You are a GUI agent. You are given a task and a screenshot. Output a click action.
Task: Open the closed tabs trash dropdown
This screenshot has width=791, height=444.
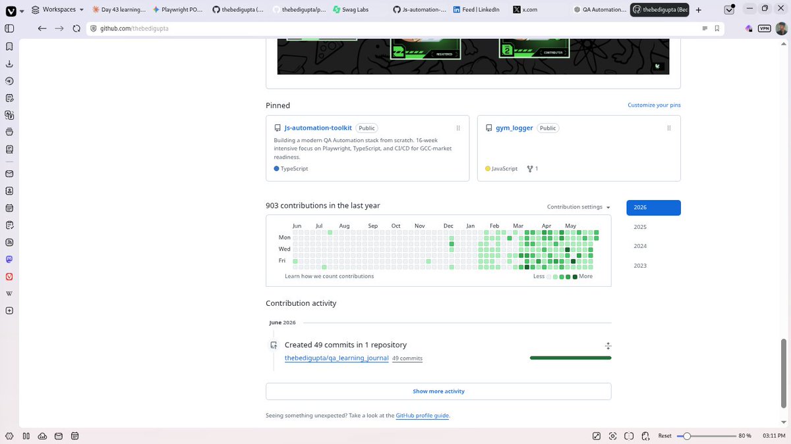(x=729, y=10)
